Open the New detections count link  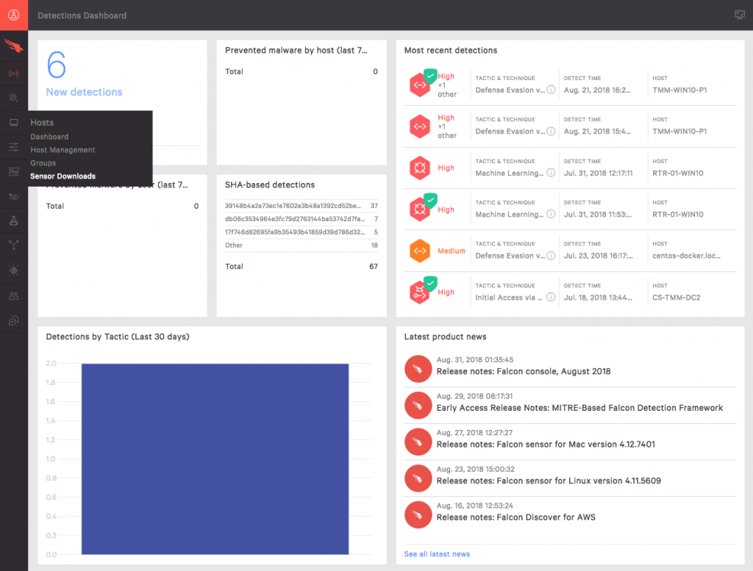click(84, 74)
